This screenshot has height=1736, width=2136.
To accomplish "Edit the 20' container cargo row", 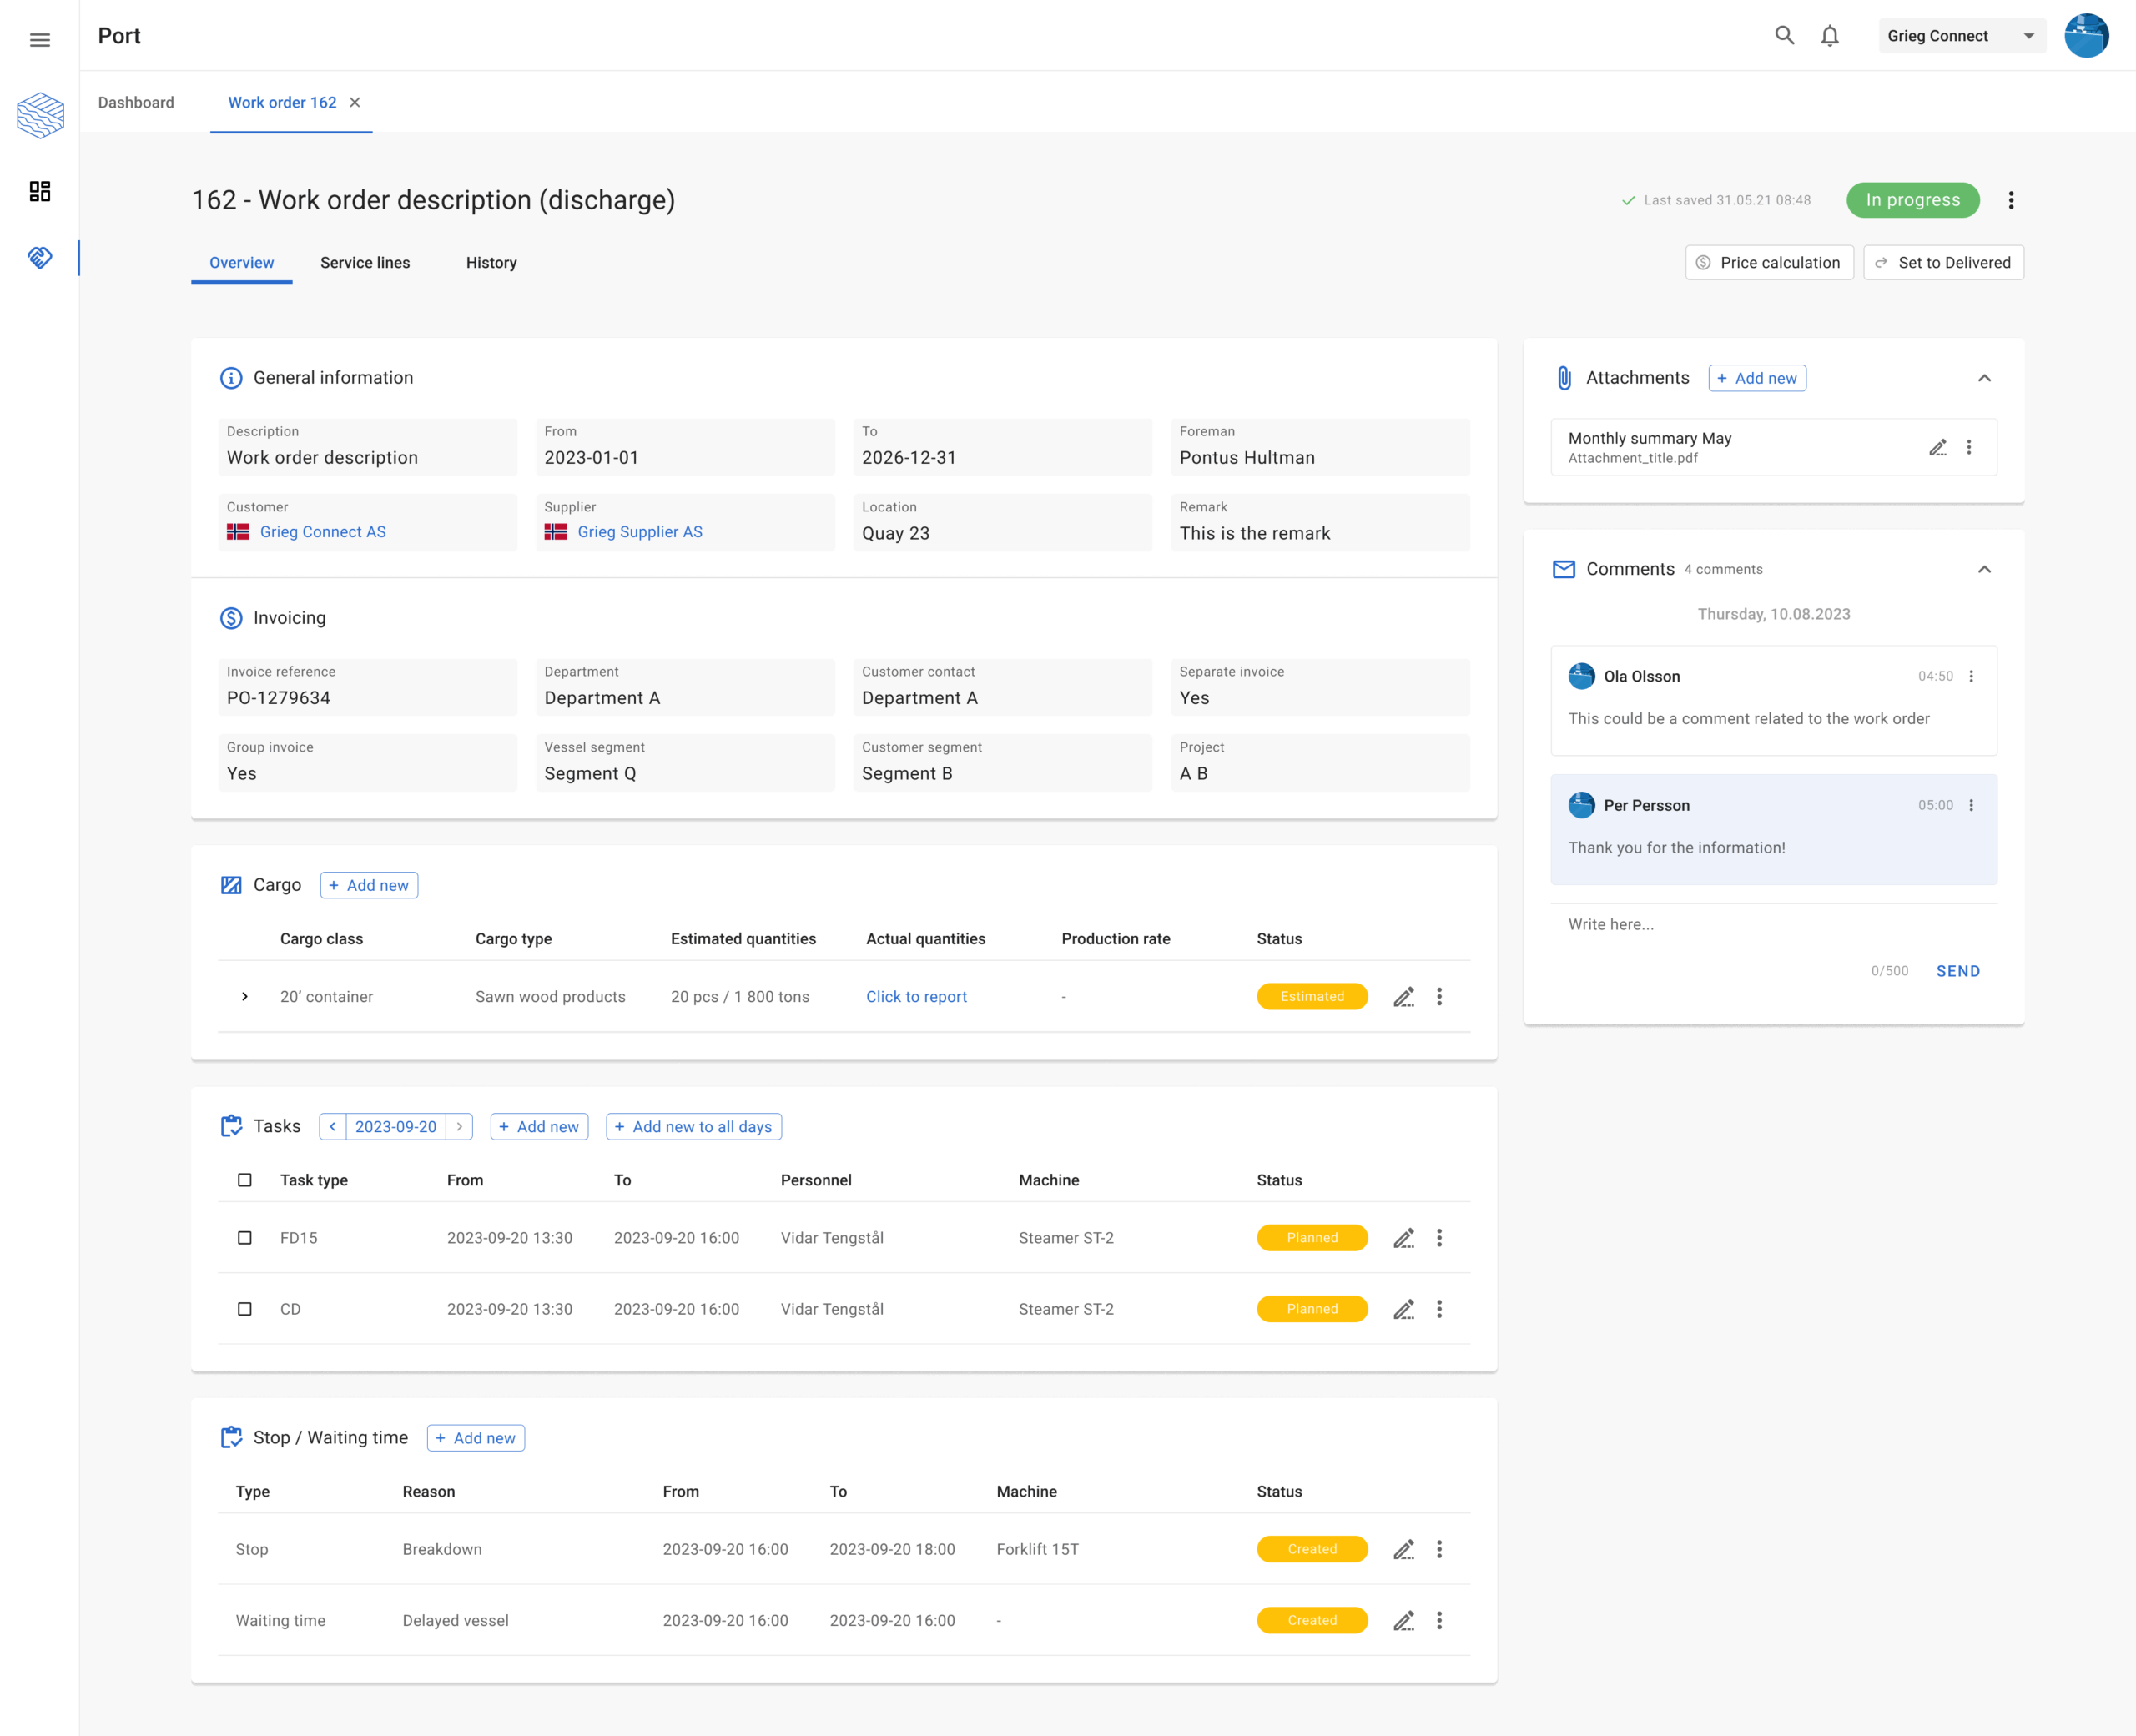I will (x=1403, y=996).
